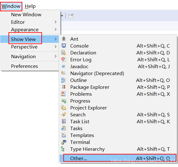178x167 pixels.
Task: Click the Outline view icon
Action: 63,80
